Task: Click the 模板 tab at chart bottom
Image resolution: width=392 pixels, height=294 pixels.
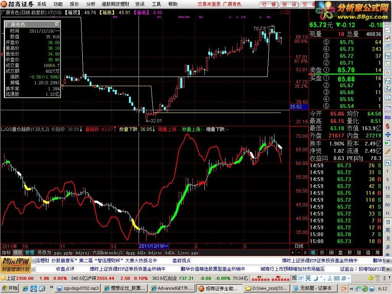Action: (x=18, y=253)
